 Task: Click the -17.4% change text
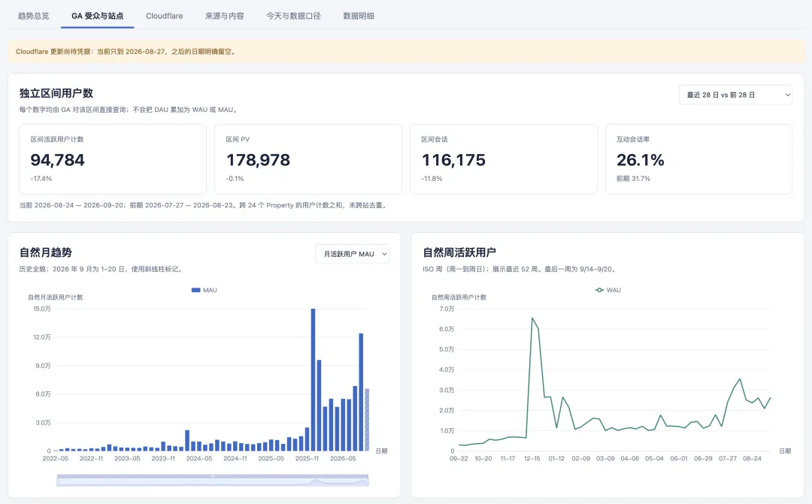[41, 179]
